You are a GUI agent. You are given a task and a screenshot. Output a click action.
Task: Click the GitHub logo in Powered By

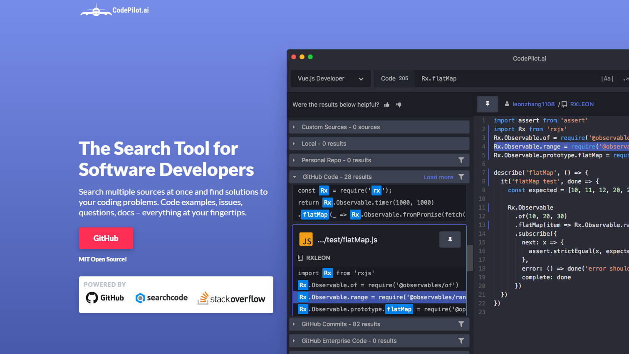tap(105, 298)
